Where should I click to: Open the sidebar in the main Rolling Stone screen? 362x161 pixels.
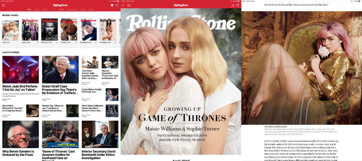click(x=4, y=5)
